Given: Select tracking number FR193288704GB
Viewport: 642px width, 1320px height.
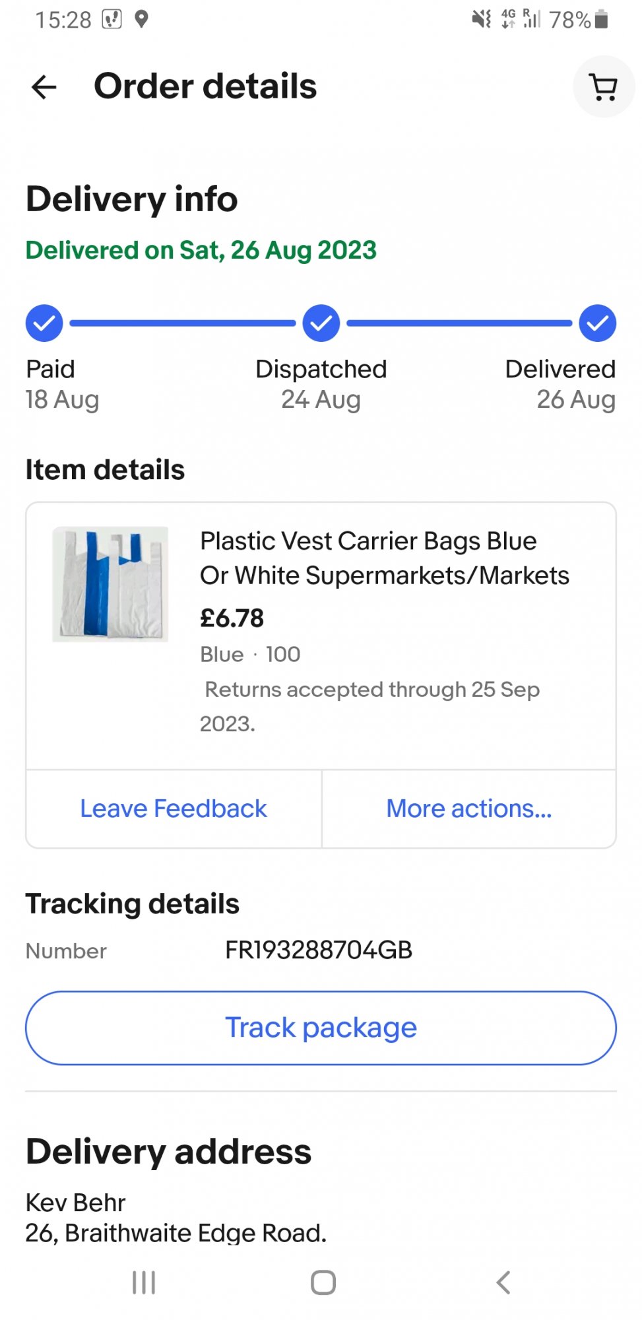Looking at the screenshot, I should [x=319, y=950].
